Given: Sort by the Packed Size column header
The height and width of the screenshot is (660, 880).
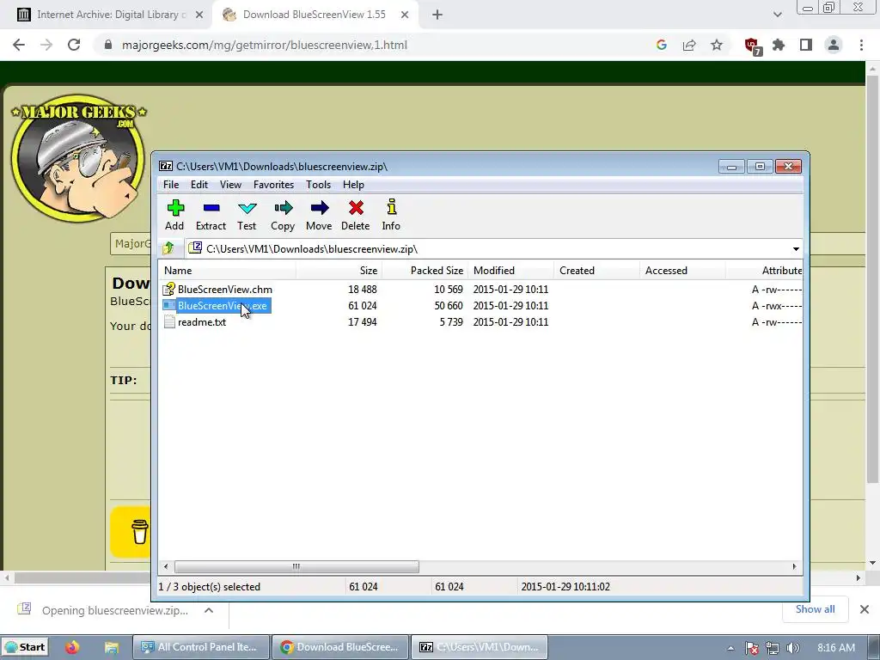Looking at the screenshot, I should pyautogui.click(x=425, y=271).
